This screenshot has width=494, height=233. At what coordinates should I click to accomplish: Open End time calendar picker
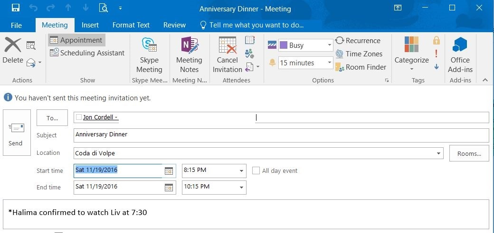[x=169, y=188]
